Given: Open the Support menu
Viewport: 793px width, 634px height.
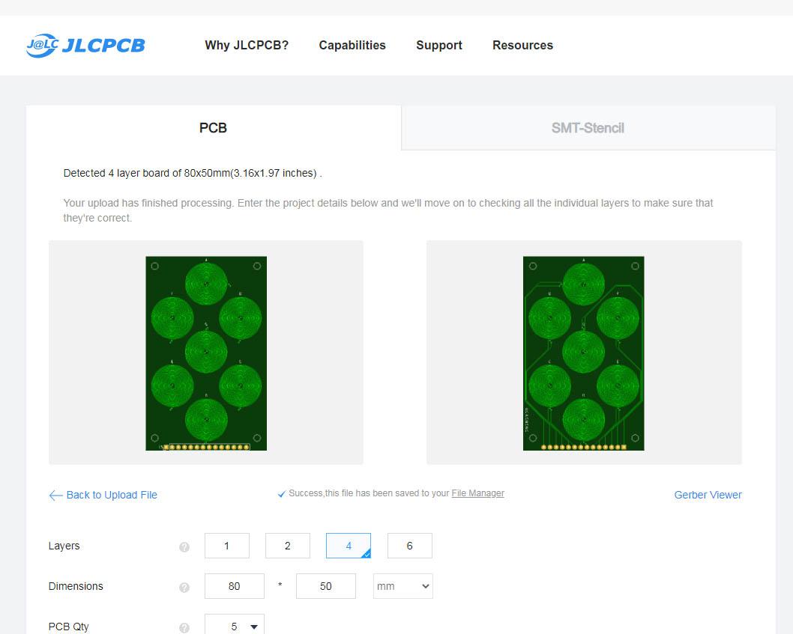Looking at the screenshot, I should [439, 45].
